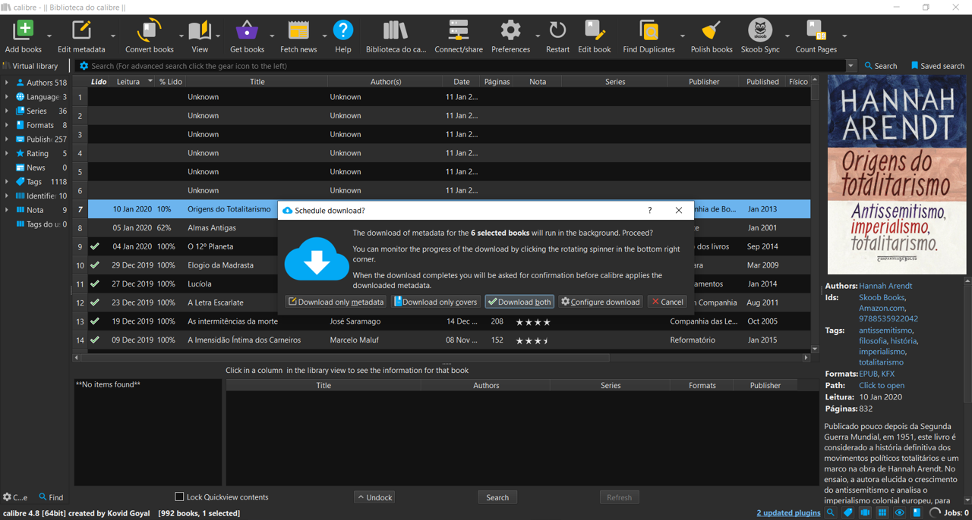Image resolution: width=972 pixels, height=520 pixels.
Task: Open the Skoob Books identifier link
Action: point(882,298)
